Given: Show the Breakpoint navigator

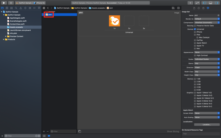Looking at the screenshot, I should (34, 8).
